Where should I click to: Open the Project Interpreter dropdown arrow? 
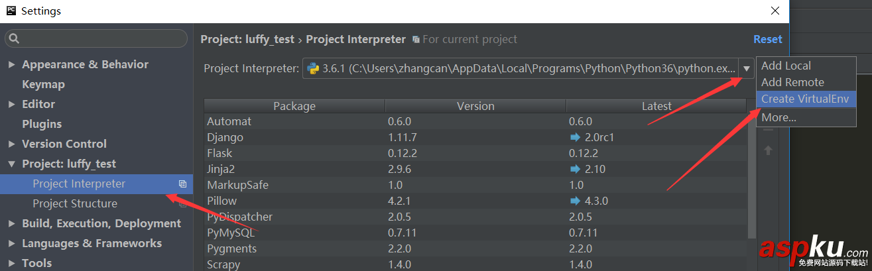(x=747, y=68)
